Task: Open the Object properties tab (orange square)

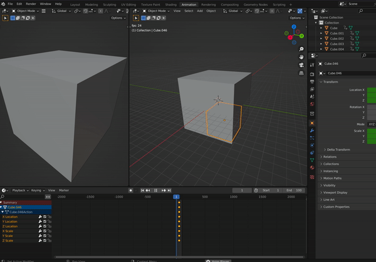Action: 312,123
